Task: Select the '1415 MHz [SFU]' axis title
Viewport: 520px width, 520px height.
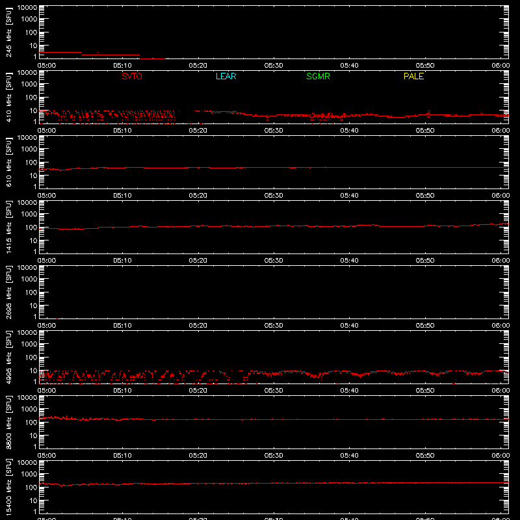Action: click(8, 227)
